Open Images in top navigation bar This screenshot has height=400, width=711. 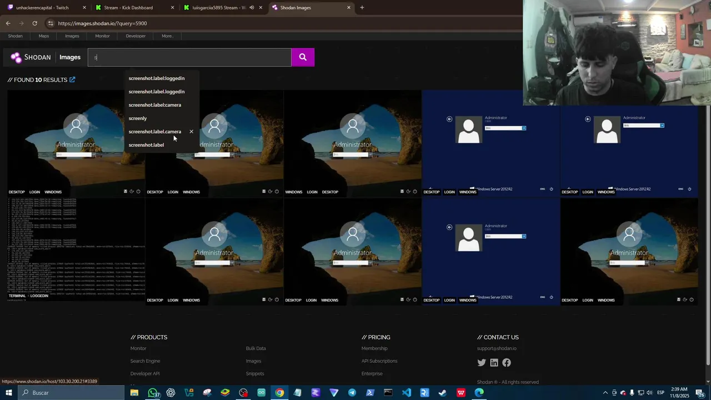pyautogui.click(x=72, y=36)
